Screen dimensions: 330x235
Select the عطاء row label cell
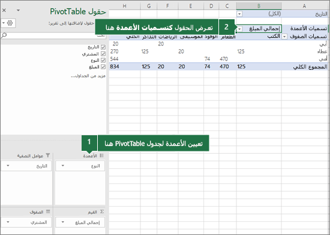[305, 52]
